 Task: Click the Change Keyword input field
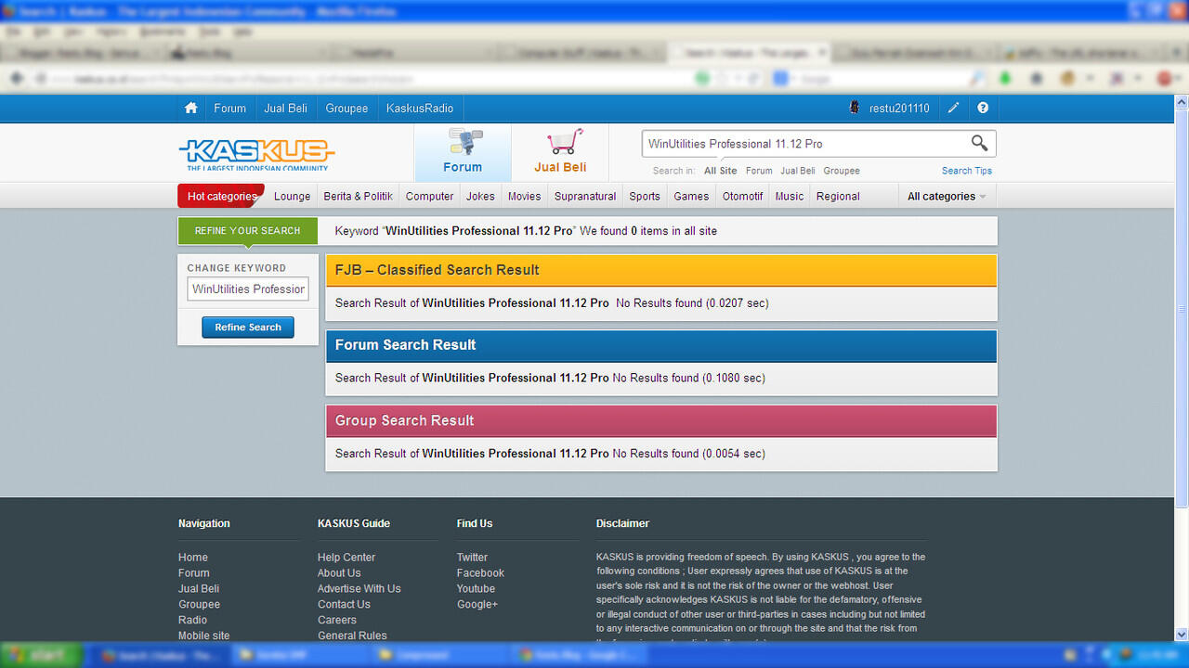point(248,289)
